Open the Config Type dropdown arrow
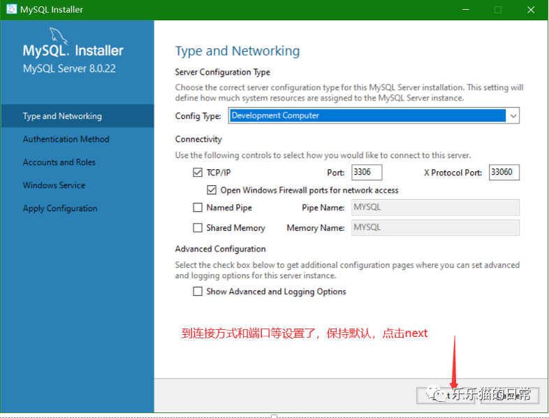This screenshot has height=418, width=549. (x=513, y=115)
